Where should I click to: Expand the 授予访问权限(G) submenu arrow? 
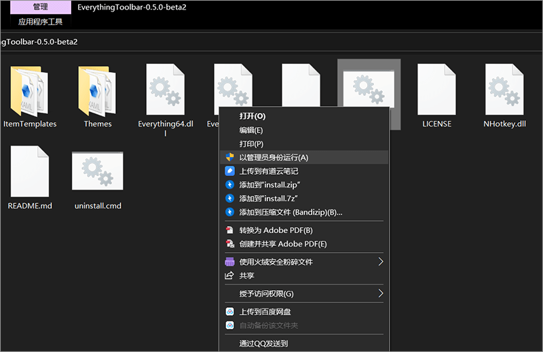[x=381, y=294]
